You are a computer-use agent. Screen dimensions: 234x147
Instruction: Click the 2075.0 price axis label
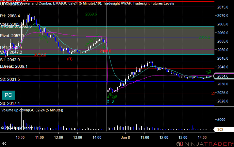pyautogui.click(x=223, y=7)
